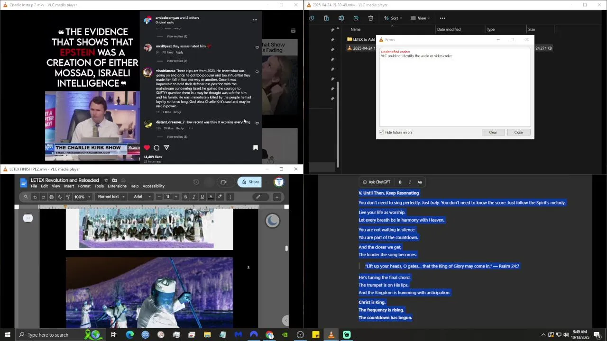Like mrsl0pezz's comment with heart

[257, 47]
